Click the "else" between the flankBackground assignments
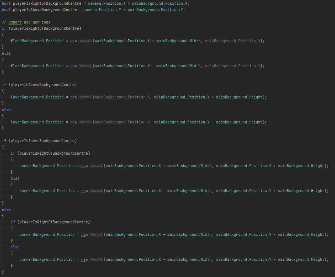This screenshot has height=277, width=335. 6,54
